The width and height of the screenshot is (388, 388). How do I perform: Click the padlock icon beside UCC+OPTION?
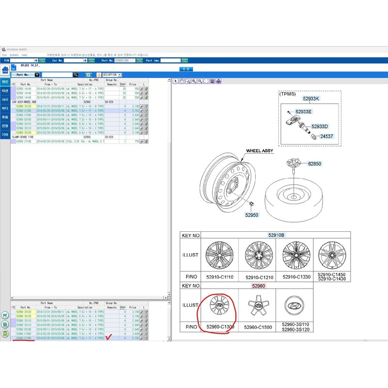tap(99, 75)
